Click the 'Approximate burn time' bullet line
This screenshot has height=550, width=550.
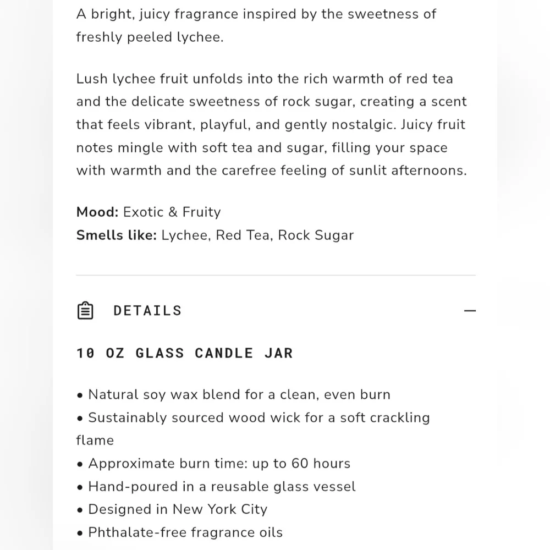213,463
